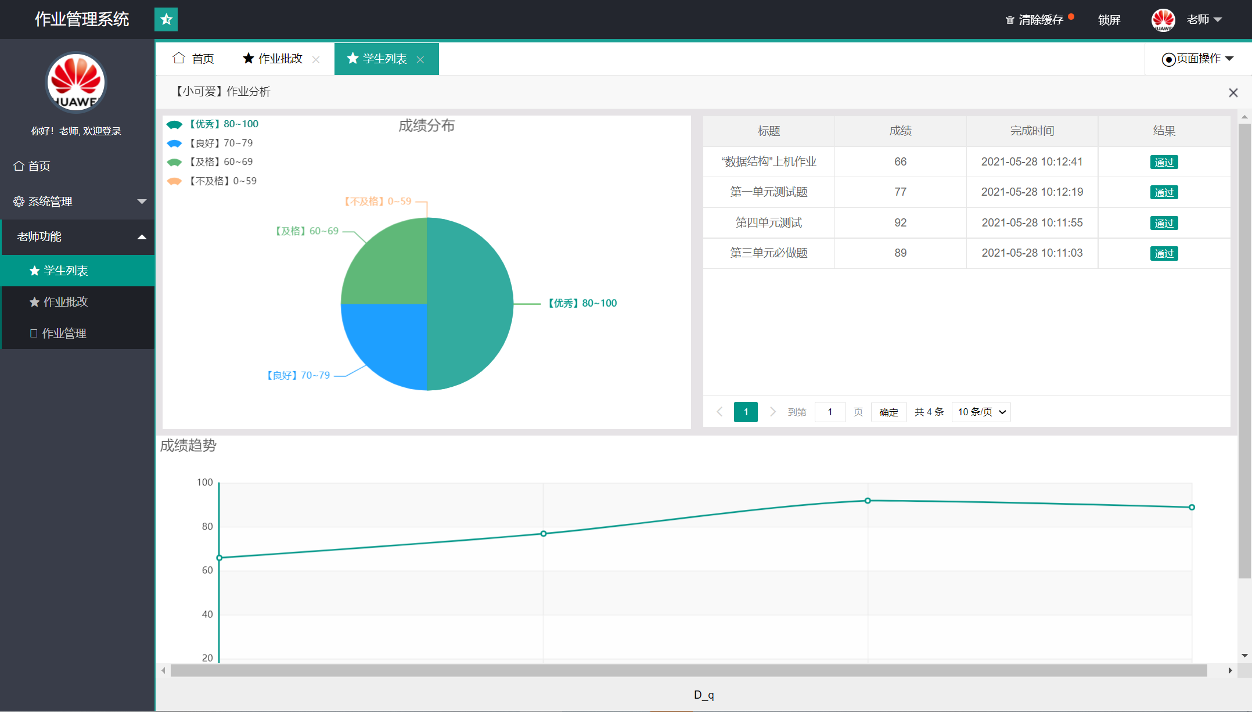This screenshot has width=1252, height=712.
Task: Click gear icon of 系统管理 in sidebar
Action: [x=19, y=202]
